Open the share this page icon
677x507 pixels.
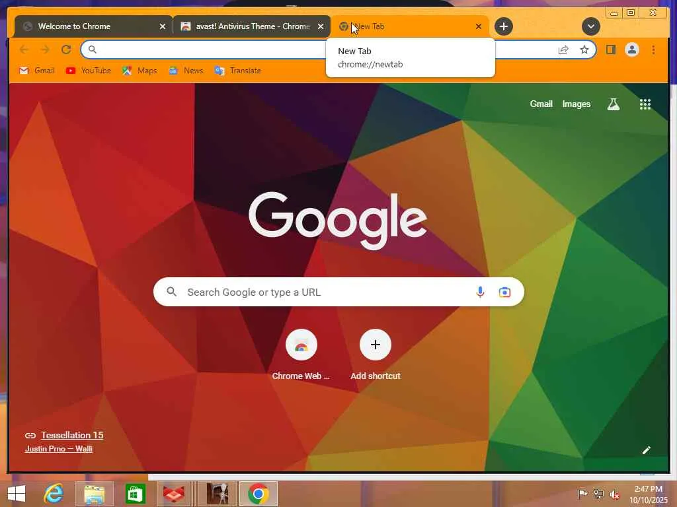[x=563, y=50]
